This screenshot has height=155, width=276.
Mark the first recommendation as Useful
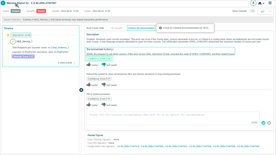[x=89, y=65]
